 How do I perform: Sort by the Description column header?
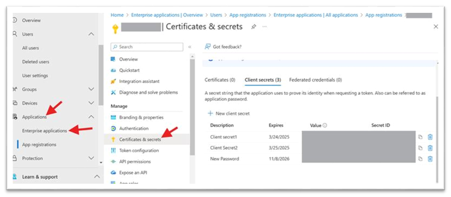[x=222, y=125]
